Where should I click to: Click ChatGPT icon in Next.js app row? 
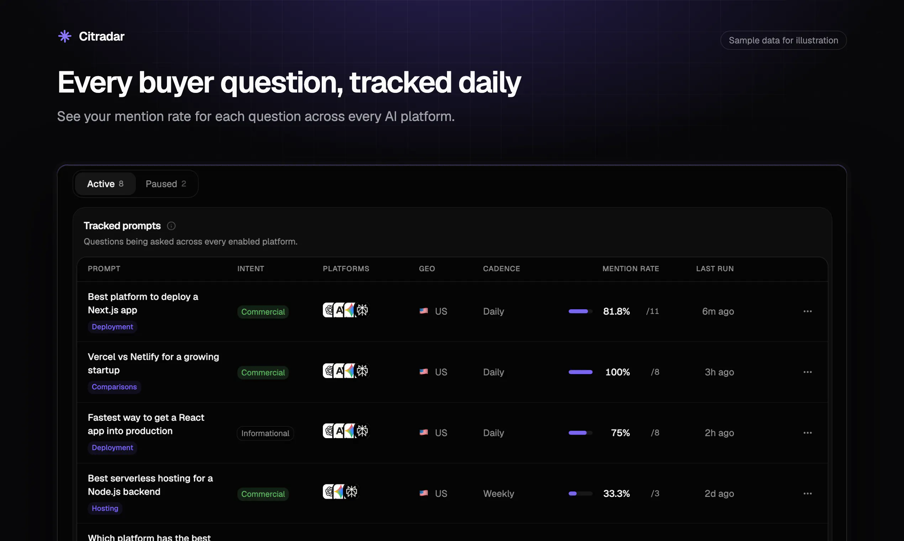pos(329,310)
